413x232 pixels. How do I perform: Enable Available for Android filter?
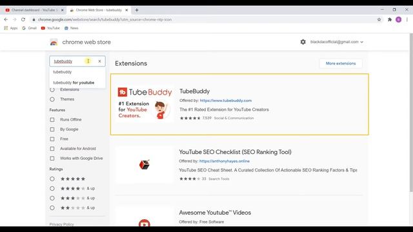click(52, 149)
